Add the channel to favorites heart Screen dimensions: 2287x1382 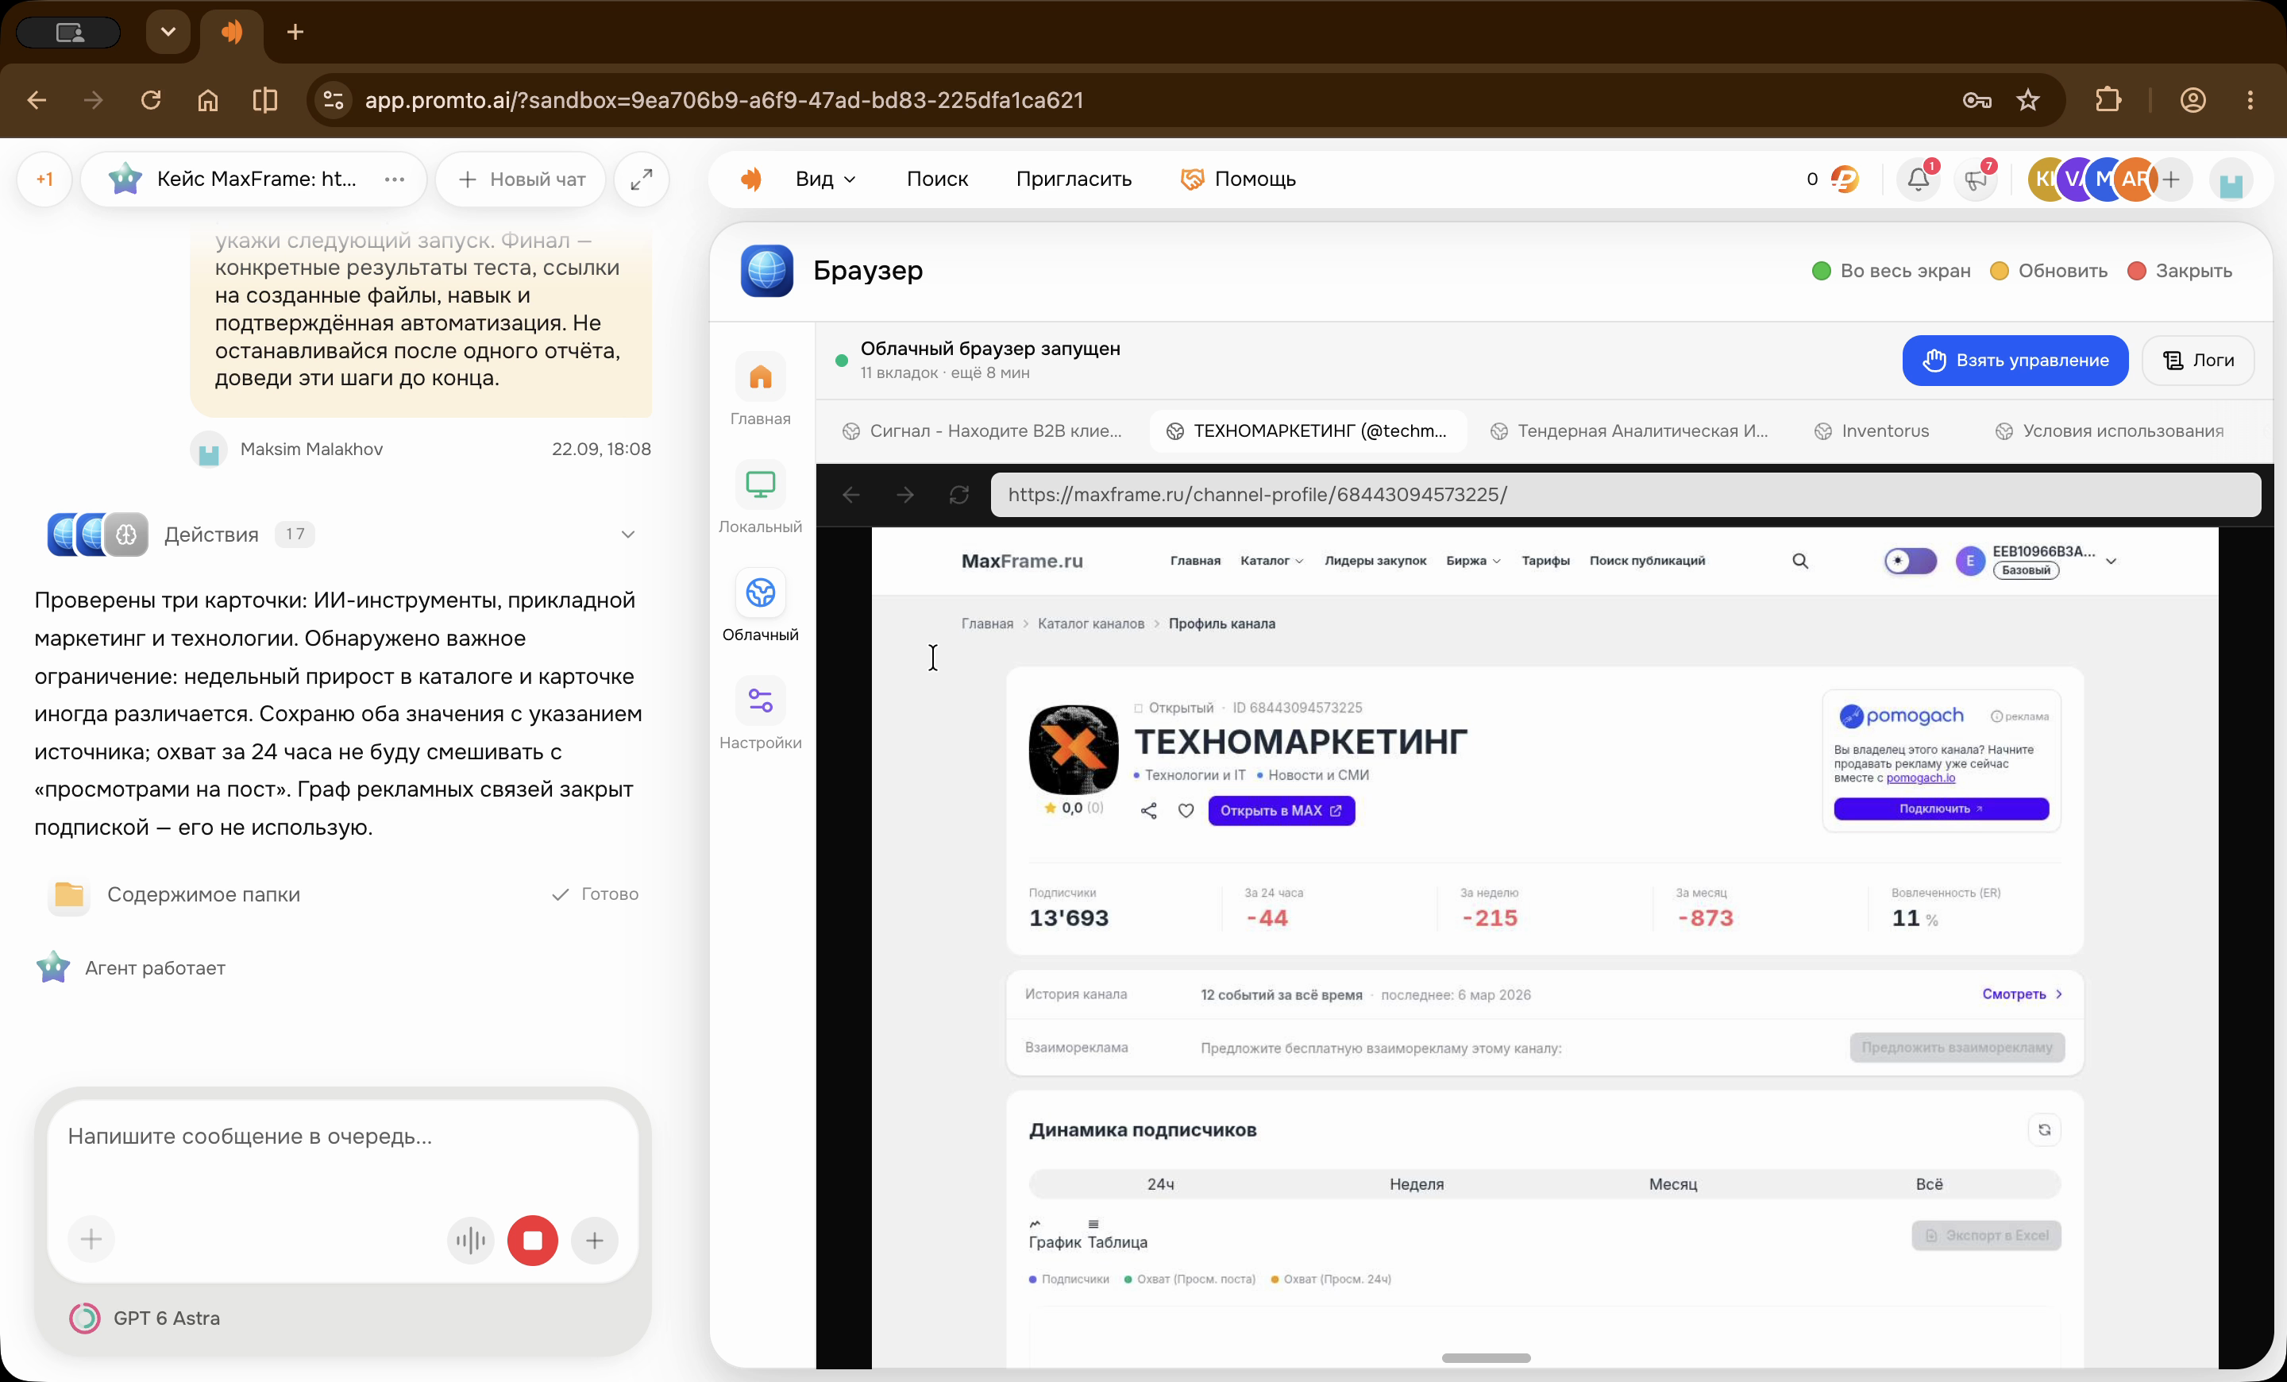tap(1186, 810)
